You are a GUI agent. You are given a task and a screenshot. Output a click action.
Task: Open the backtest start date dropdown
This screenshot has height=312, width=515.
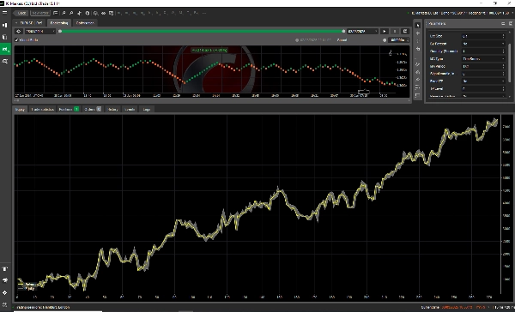point(39,31)
